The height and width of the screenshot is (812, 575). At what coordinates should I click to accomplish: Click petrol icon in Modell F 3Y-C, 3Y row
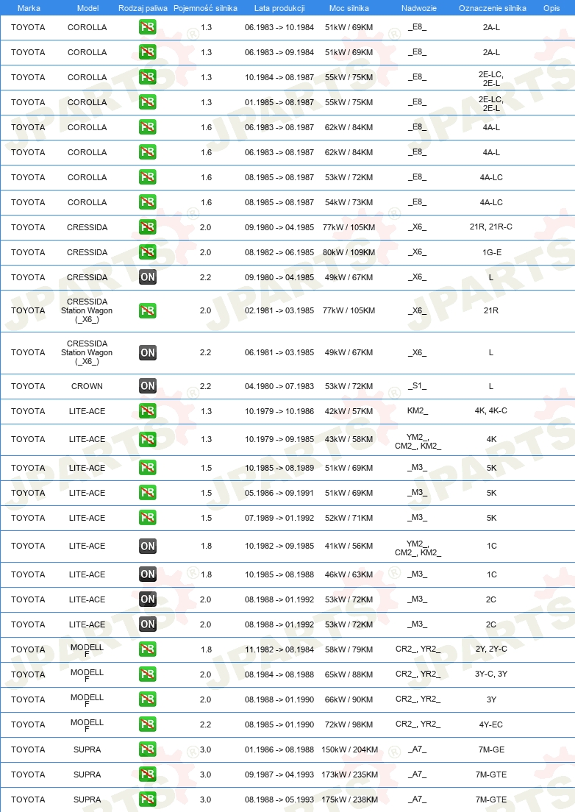(148, 674)
